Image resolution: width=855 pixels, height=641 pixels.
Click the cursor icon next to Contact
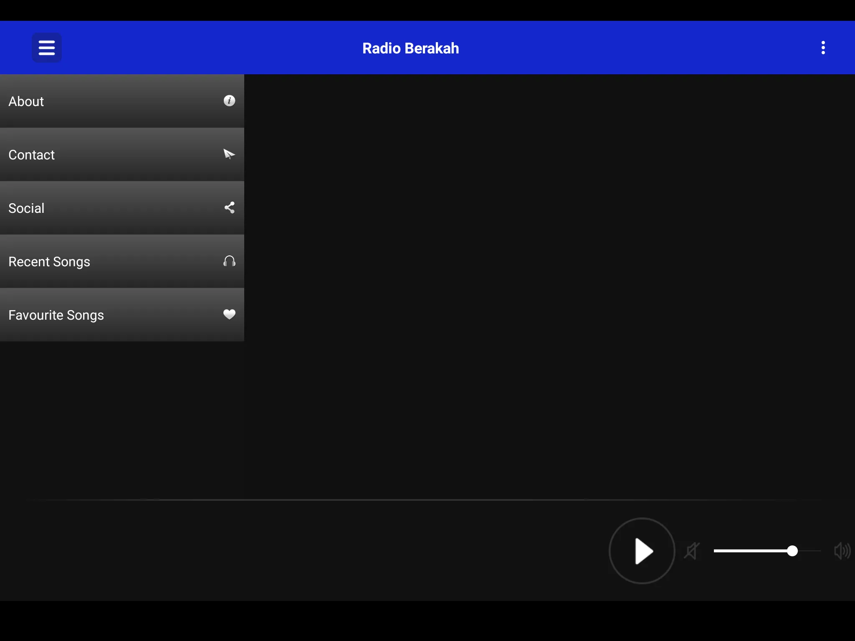[x=228, y=154]
